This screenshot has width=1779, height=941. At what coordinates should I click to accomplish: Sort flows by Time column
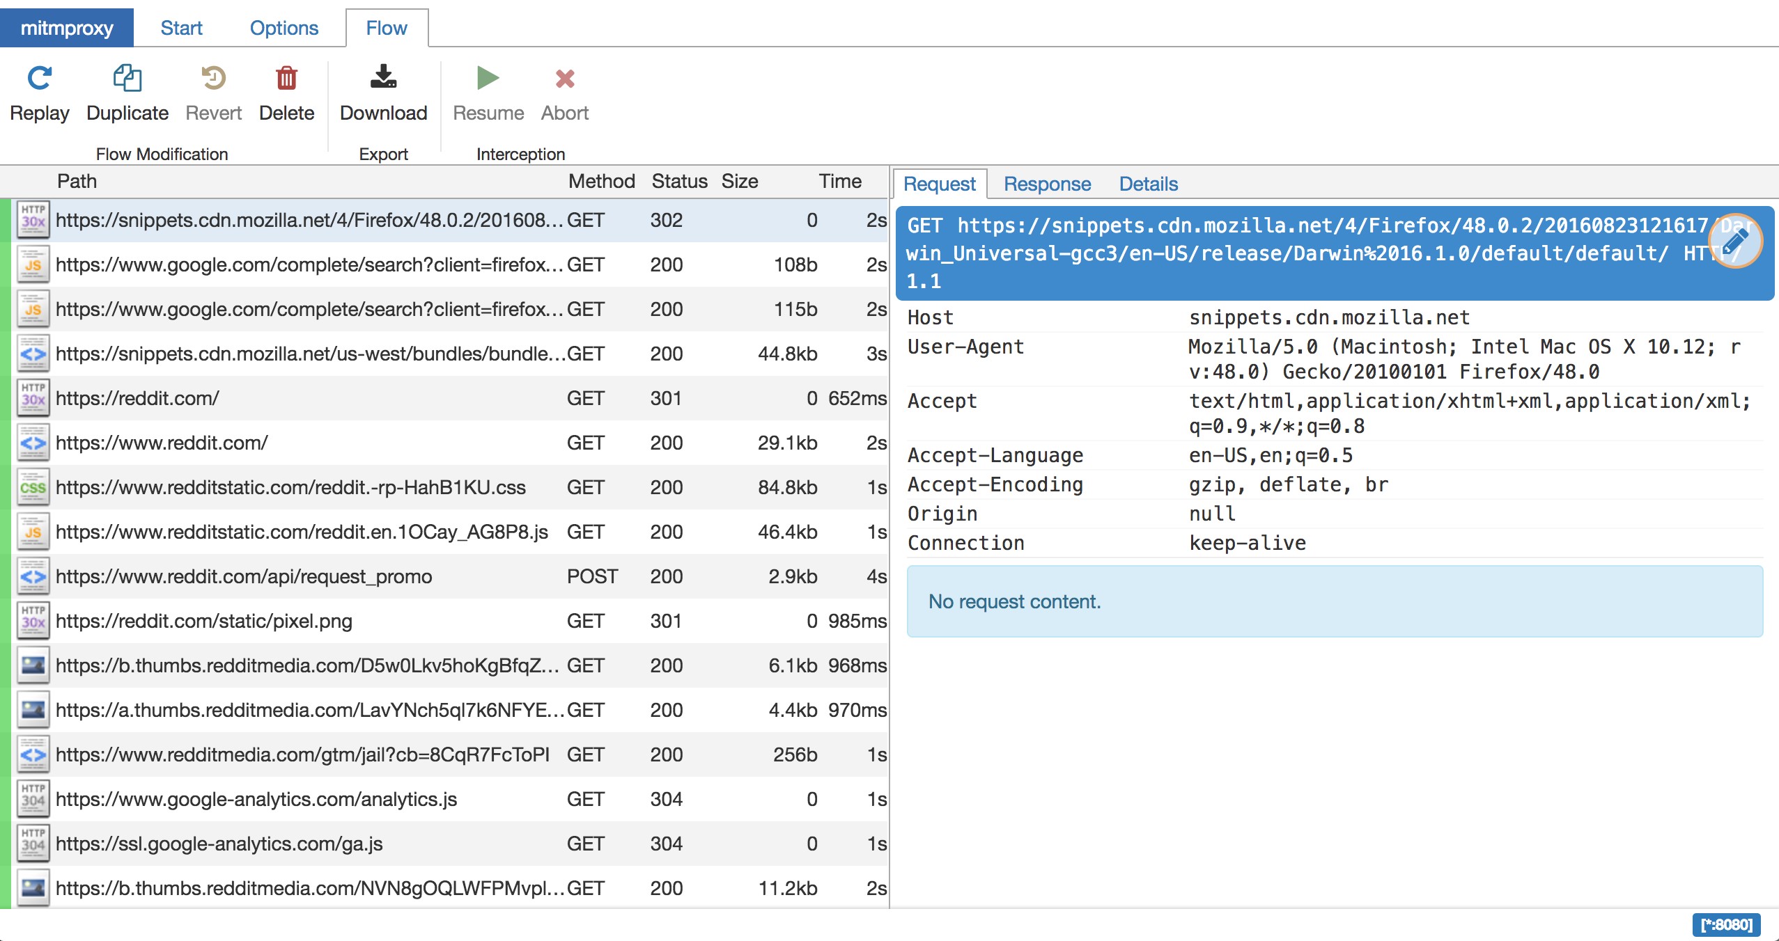pos(840,181)
